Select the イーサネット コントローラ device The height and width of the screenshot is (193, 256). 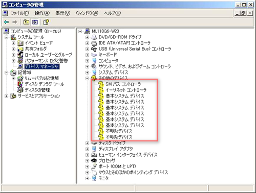coord(126,90)
